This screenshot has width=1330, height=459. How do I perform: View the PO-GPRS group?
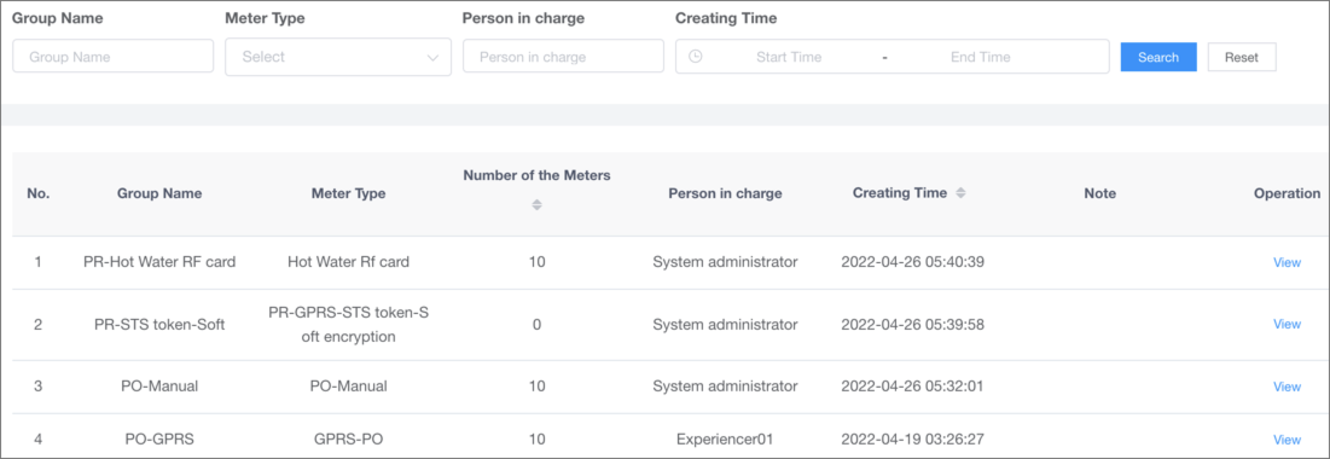click(1287, 440)
